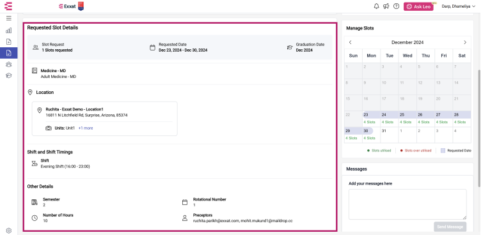Show the +1 more units link
Screen dimensions: 481x235
(86, 128)
